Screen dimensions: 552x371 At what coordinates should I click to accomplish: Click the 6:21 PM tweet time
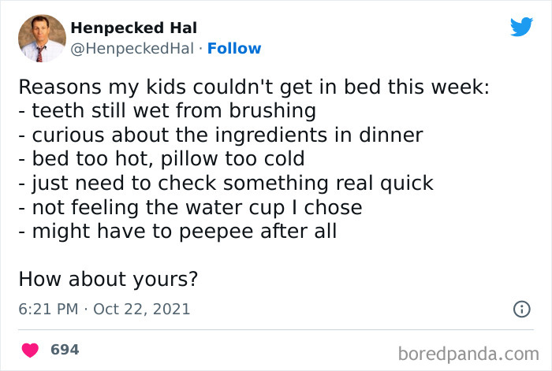point(47,309)
